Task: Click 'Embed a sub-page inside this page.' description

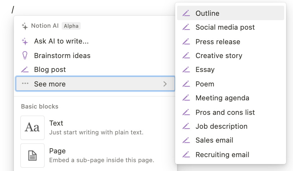Action: point(102,160)
